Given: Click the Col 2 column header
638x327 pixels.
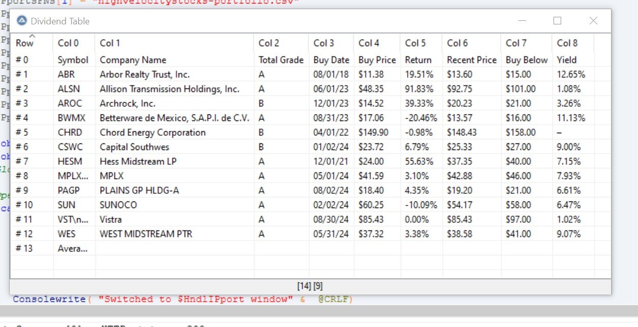Looking at the screenshot, I should pos(281,43).
